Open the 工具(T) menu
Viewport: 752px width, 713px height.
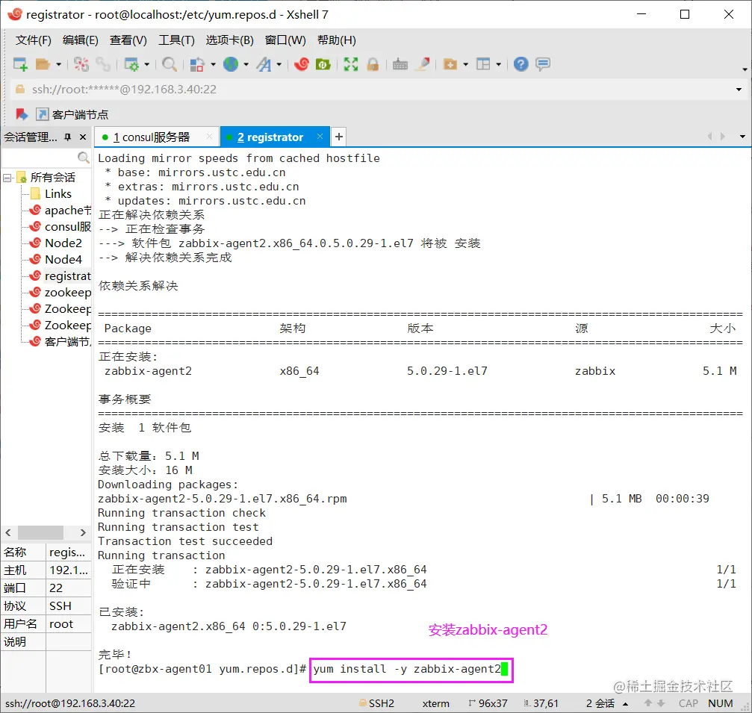pyautogui.click(x=176, y=40)
